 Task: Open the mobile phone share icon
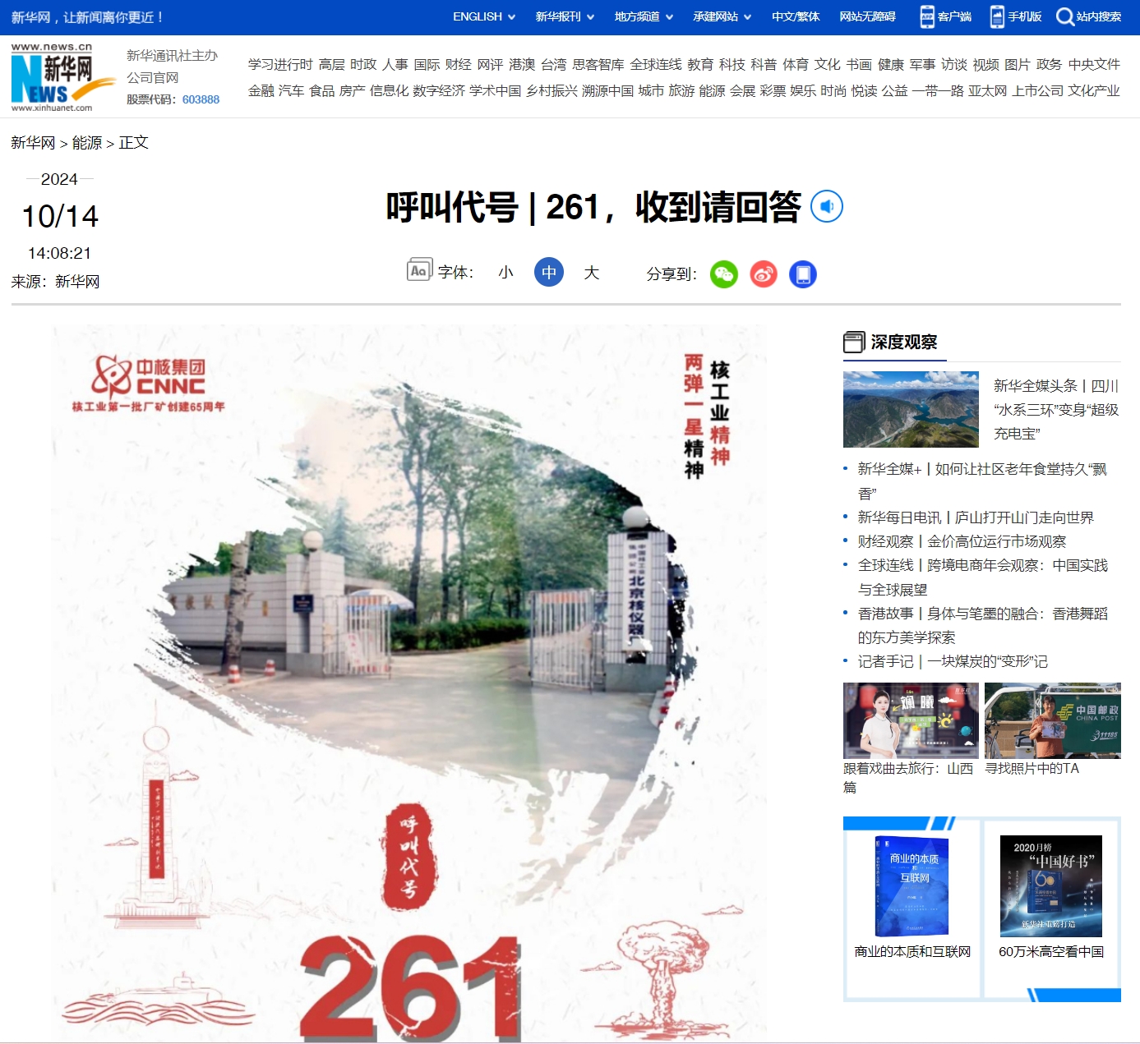click(x=803, y=274)
